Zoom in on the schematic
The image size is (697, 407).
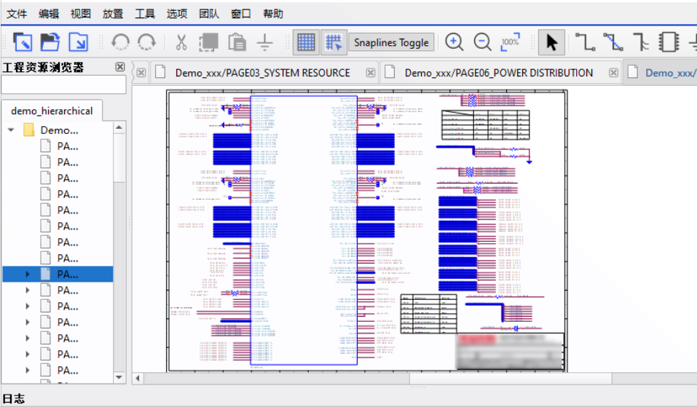[454, 42]
